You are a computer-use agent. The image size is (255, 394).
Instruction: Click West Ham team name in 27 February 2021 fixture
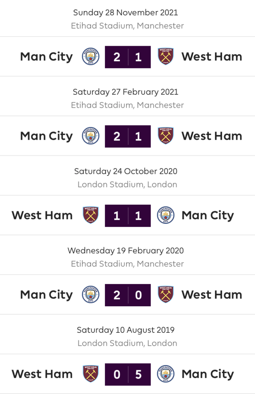coord(212,136)
